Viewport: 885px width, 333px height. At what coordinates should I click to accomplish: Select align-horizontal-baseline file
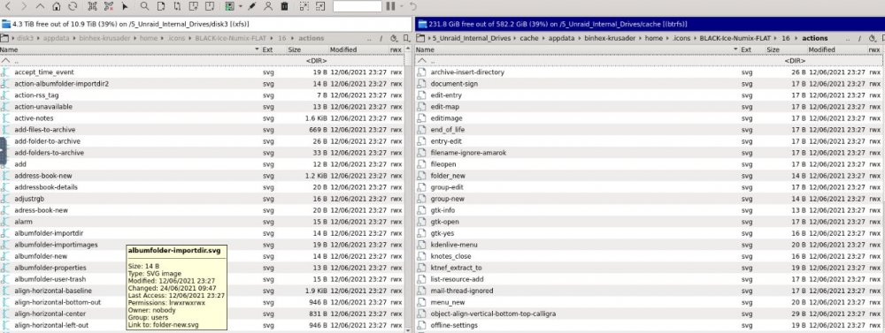(53, 291)
